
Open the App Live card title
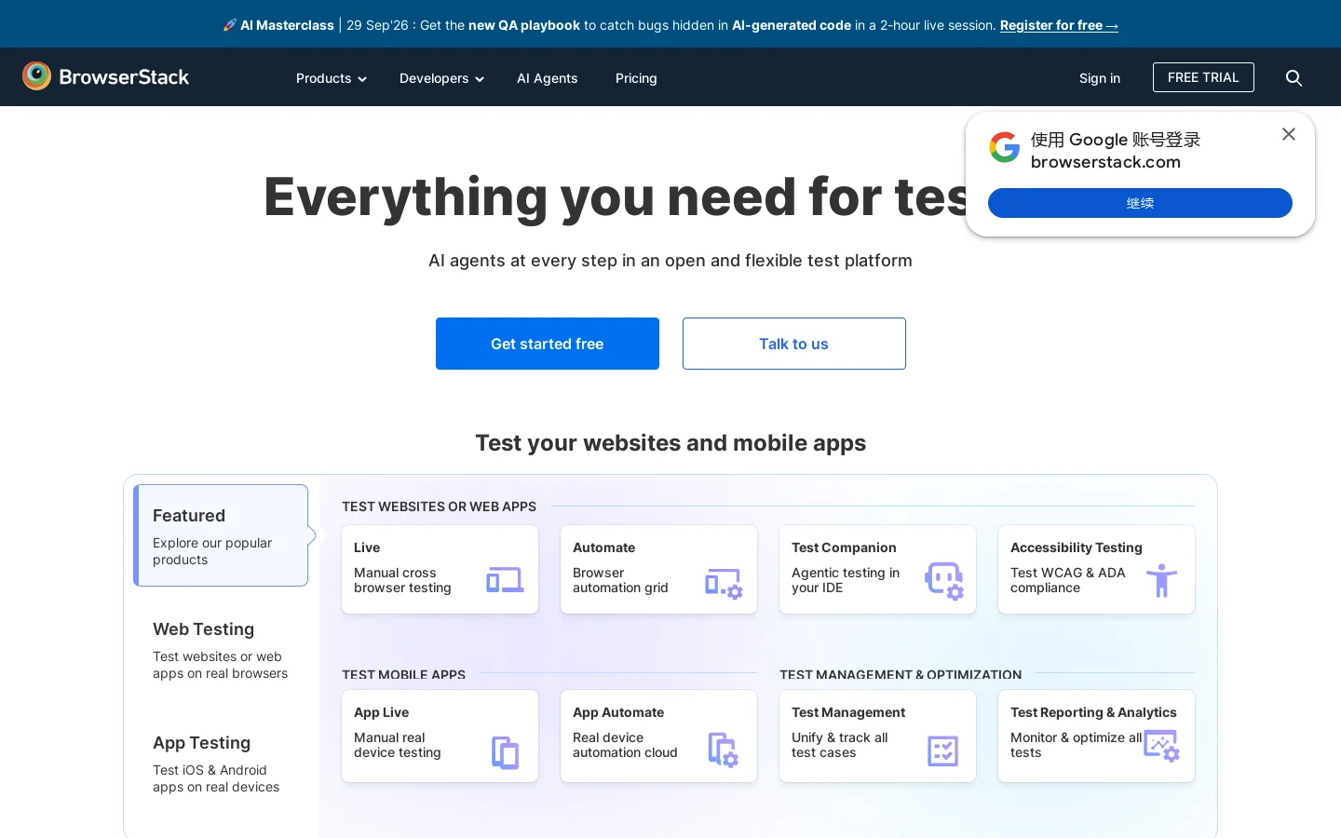coord(381,712)
